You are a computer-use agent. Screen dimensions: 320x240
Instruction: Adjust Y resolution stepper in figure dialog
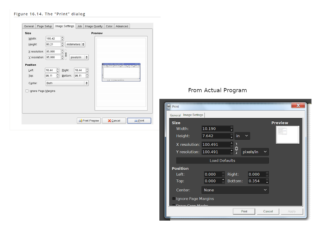(x=62, y=57)
